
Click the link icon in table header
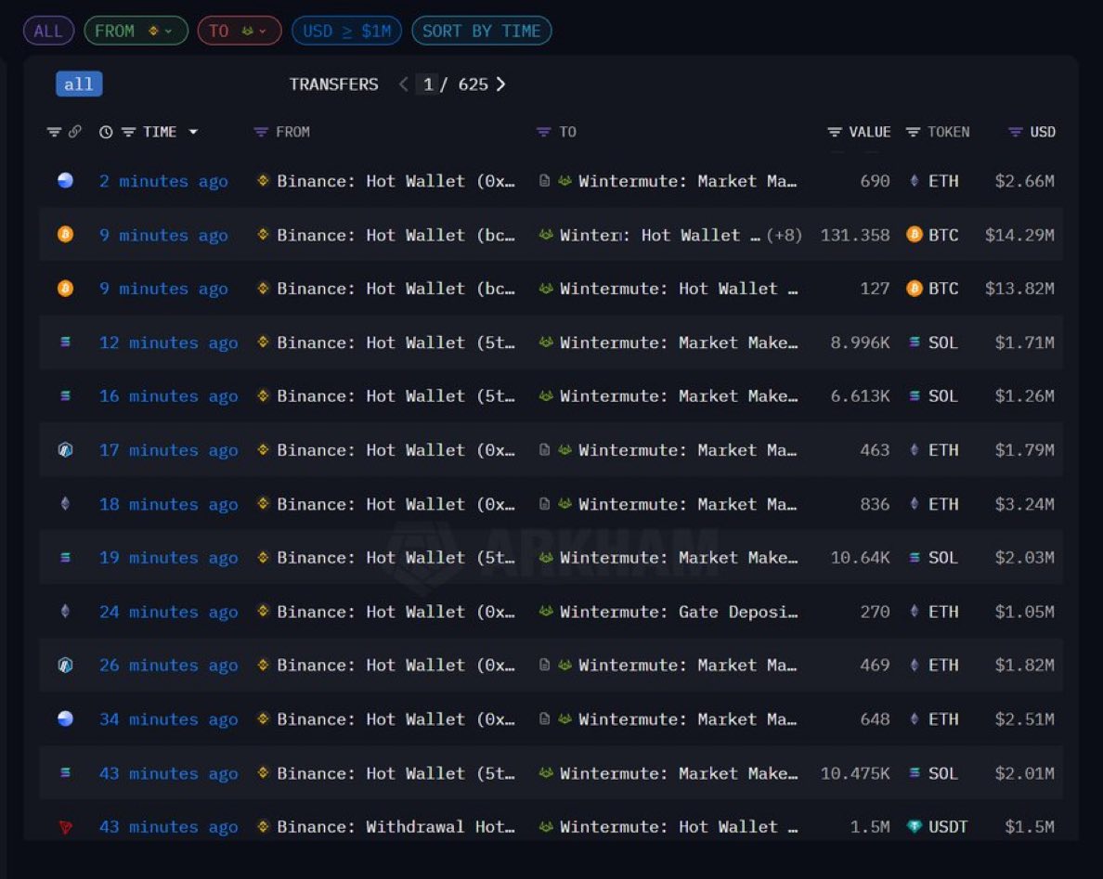(74, 132)
